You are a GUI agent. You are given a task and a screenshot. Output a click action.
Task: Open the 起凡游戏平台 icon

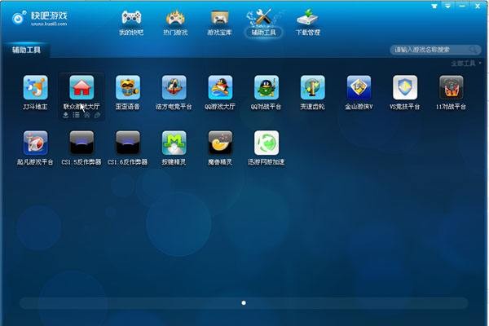pos(35,143)
